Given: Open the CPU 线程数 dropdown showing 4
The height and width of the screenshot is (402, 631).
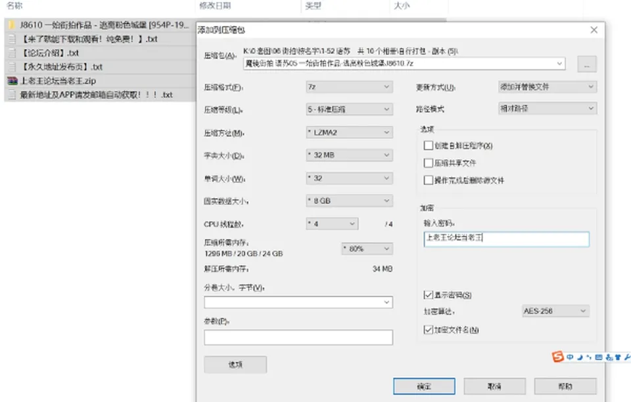Looking at the screenshot, I should [x=332, y=224].
